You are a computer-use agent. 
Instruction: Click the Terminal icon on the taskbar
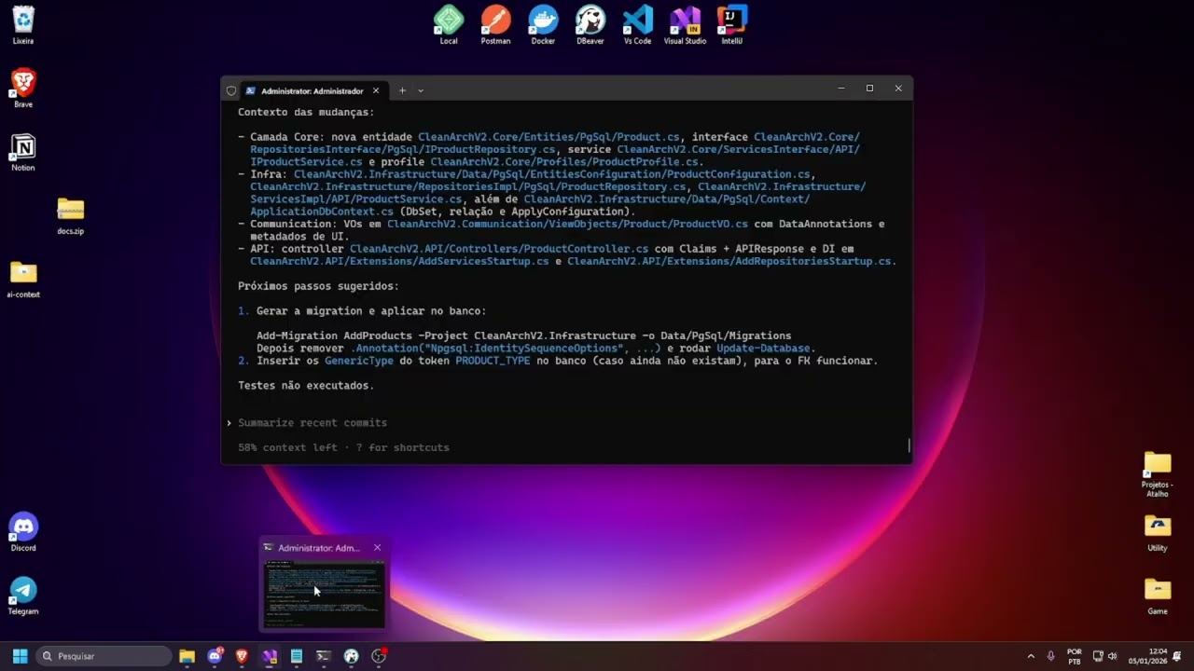(x=324, y=656)
